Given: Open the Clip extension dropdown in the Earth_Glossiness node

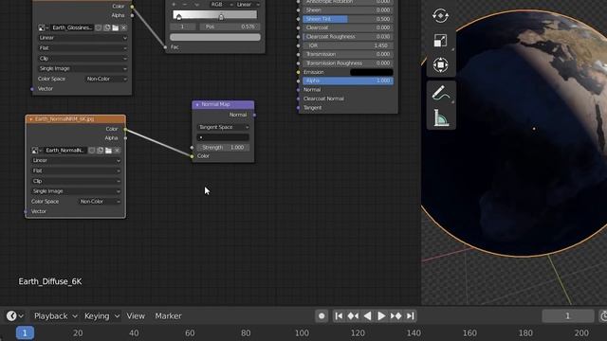Looking at the screenshot, I should pos(83,59).
